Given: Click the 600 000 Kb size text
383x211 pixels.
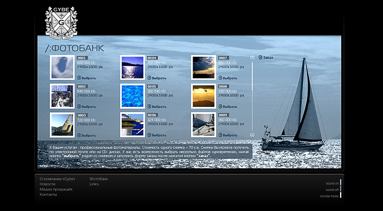Looking at the screenshot, I should pyautogui.click(x=86, y=63).
